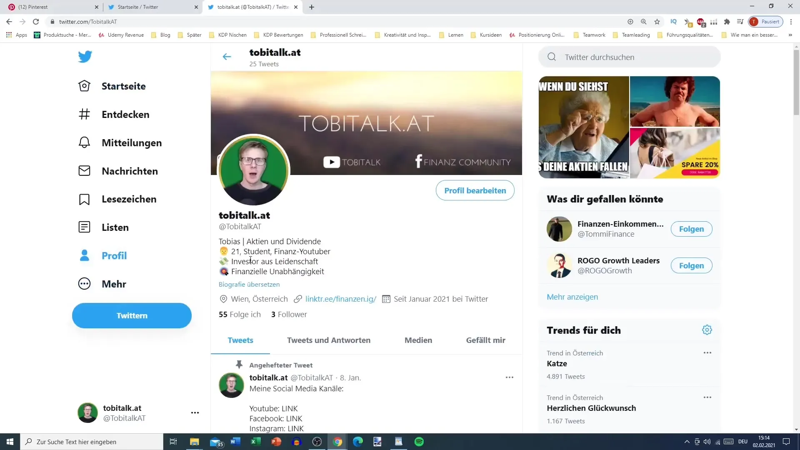The height and width of the screenshot is (450, 800).
Task: Open Microsoft Edge from taskbar
Action: click(x=358, y=442)
